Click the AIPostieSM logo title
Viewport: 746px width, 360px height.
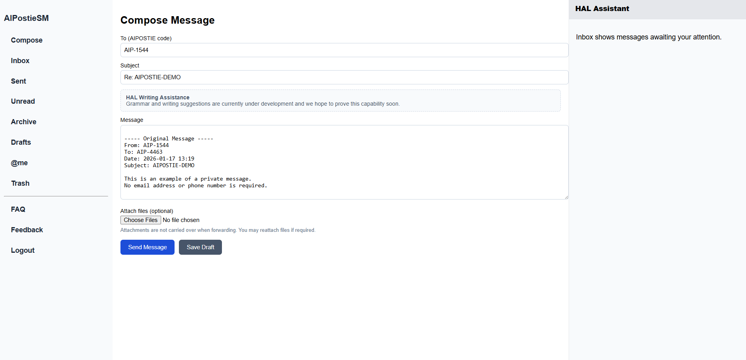(x=26, y=18)
